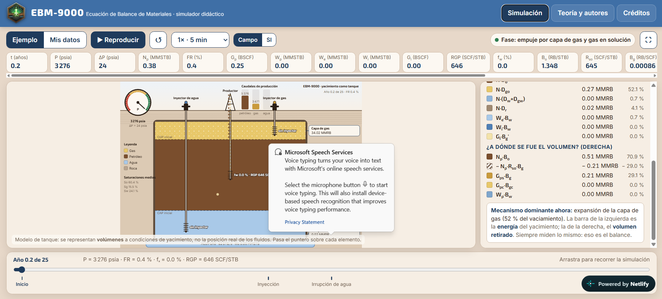The image size is (662, 299).
Task: Click the down arrow of balance panel scrollbar
Action: click(x=653, y=244)
